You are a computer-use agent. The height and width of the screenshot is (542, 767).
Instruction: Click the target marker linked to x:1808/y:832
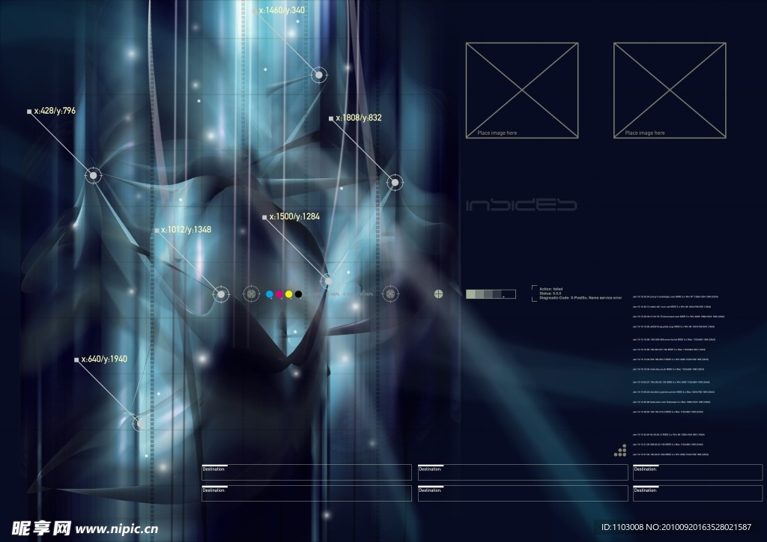(x=395, y=183)
